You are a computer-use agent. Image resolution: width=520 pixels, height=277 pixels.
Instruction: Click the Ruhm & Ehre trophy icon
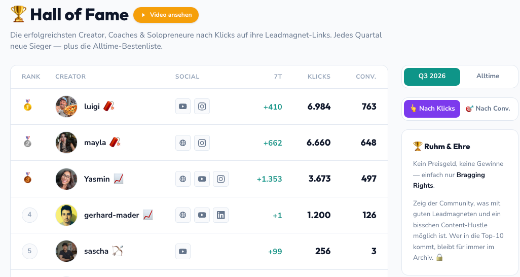[418, 146]
